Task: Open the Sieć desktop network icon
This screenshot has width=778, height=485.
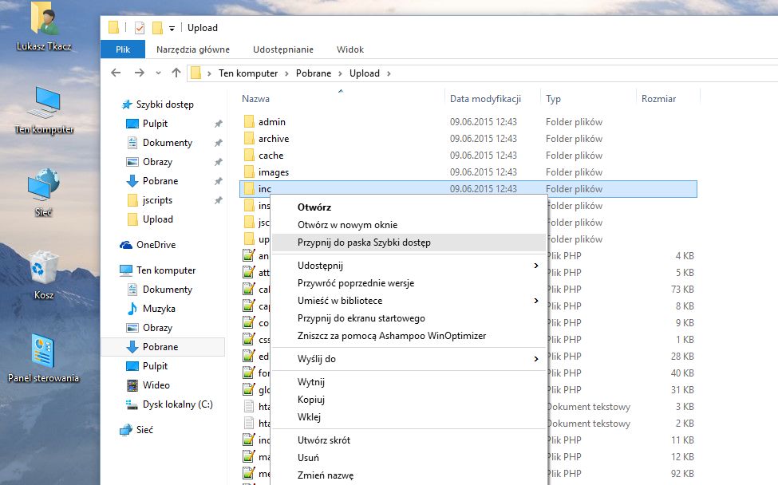Action: (43, 185)
